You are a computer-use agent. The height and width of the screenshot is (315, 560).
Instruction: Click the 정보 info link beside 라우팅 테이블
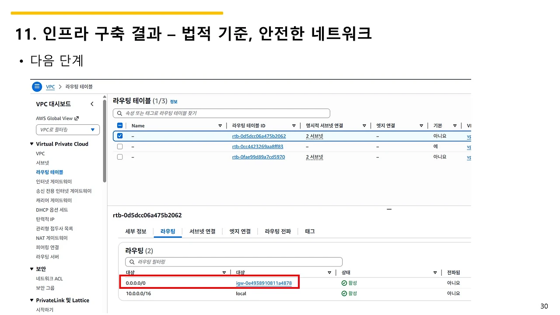(x=174, y=101)
